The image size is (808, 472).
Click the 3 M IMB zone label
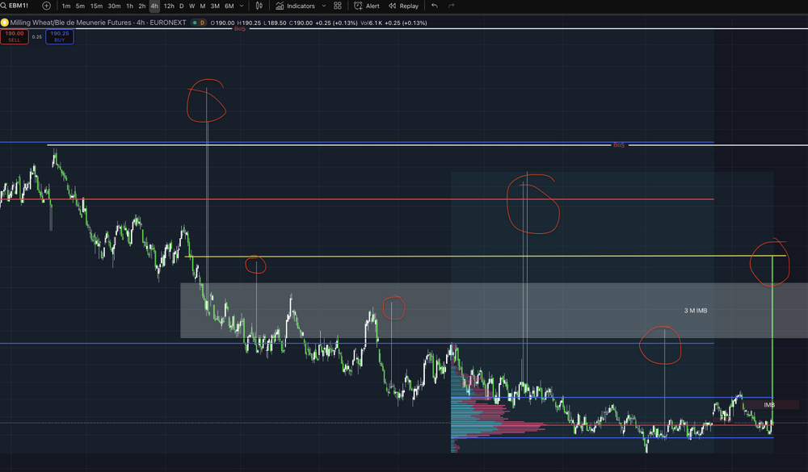tap(696, 311)
